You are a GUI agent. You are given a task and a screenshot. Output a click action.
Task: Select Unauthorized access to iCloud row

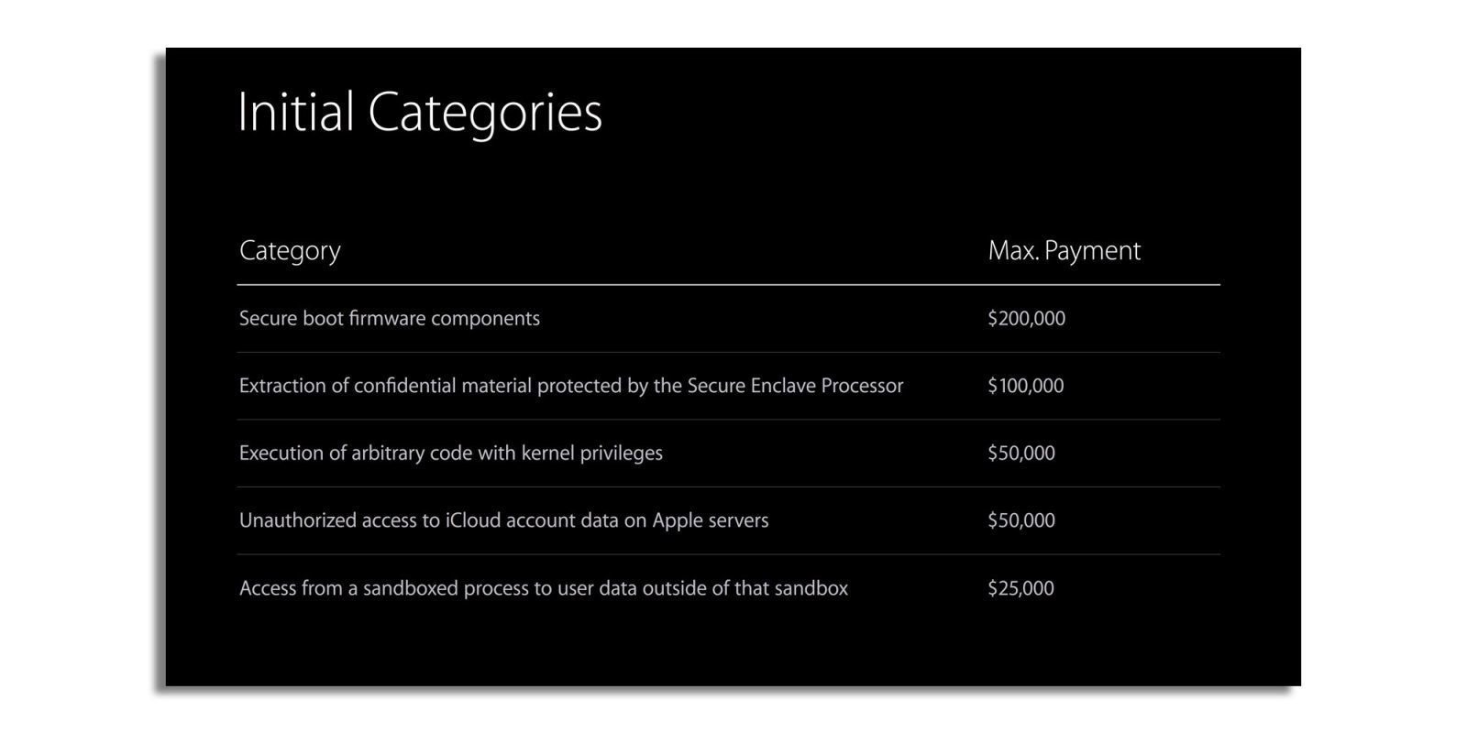click(x=728, y=520)
